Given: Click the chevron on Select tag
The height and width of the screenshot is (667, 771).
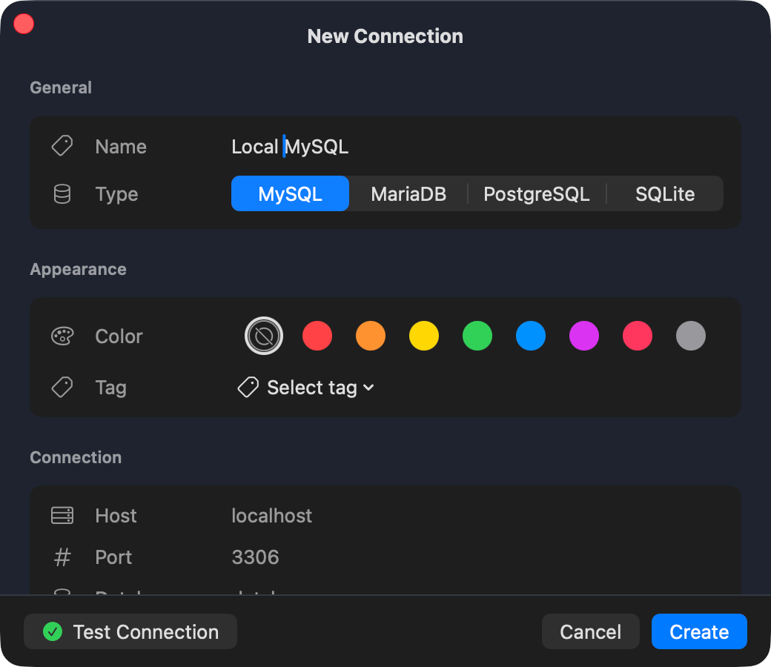Looking at the screenshot, I should pos(368,388).
